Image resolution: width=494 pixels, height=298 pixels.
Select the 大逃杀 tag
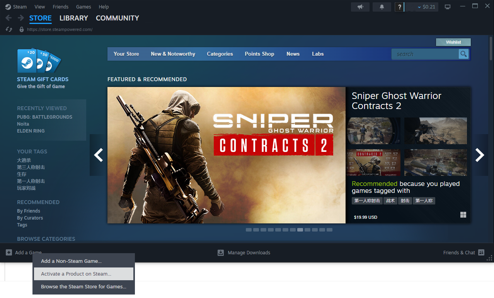pos(24,160)
